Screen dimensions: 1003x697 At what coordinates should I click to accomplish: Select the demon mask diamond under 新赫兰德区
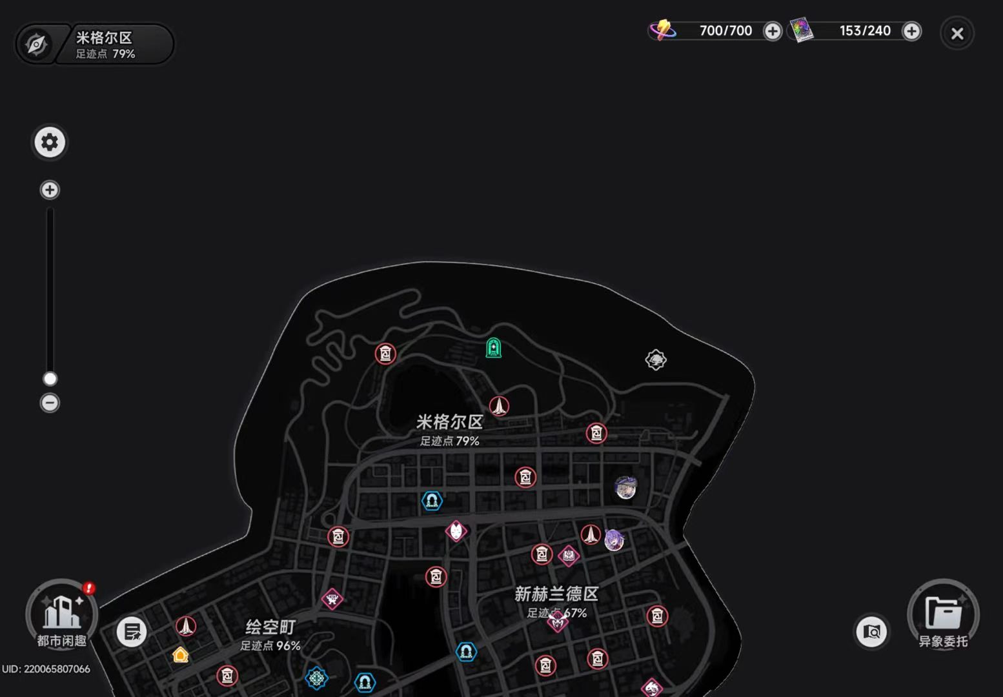click(x=558, y=621)
